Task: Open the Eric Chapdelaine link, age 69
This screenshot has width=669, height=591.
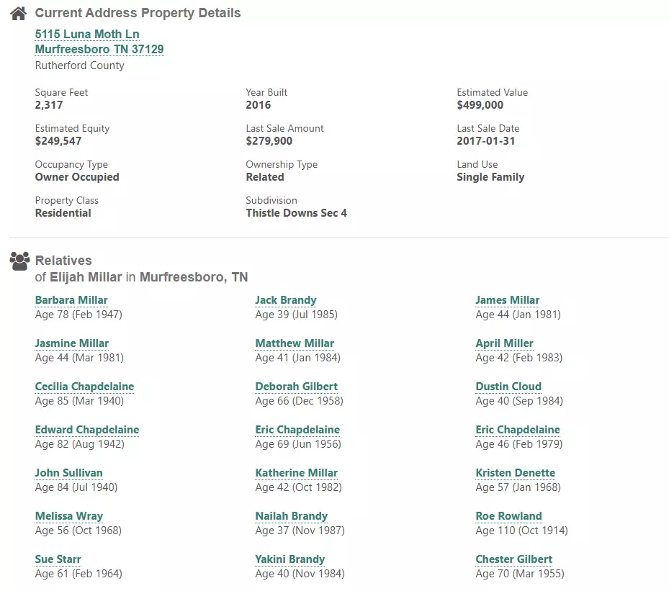Action: 297,429
